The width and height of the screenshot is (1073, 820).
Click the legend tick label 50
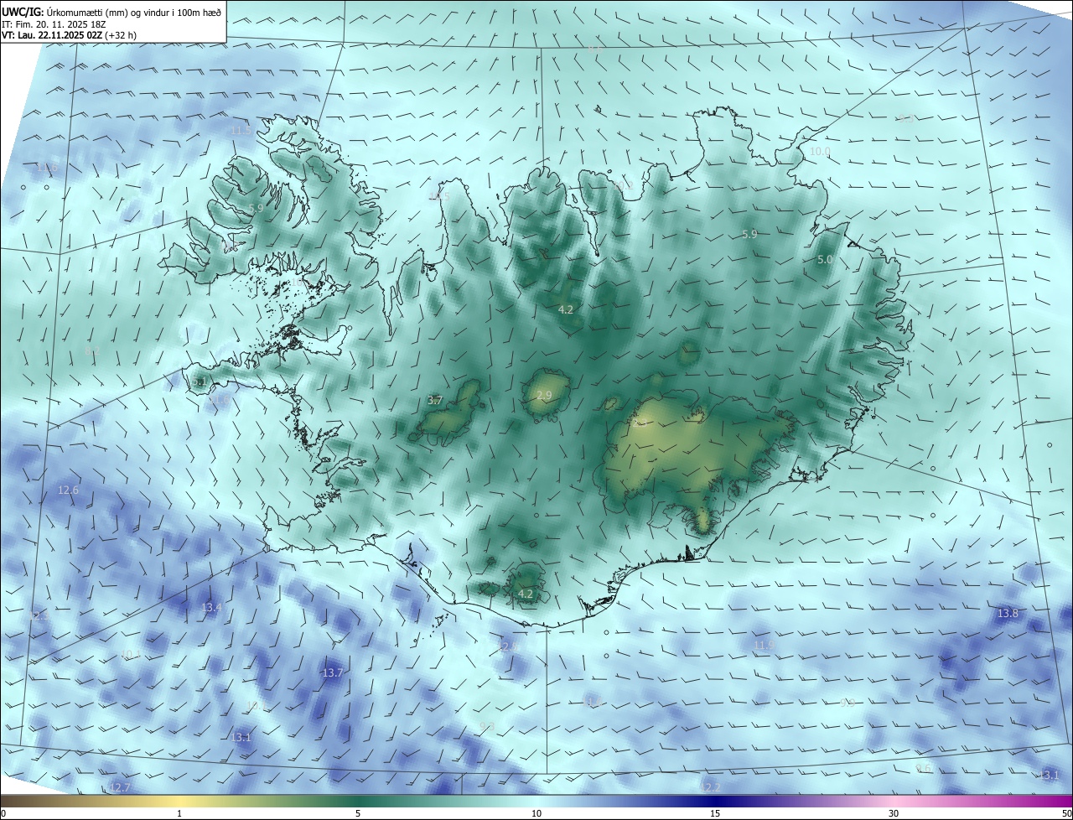point(1066,813)
